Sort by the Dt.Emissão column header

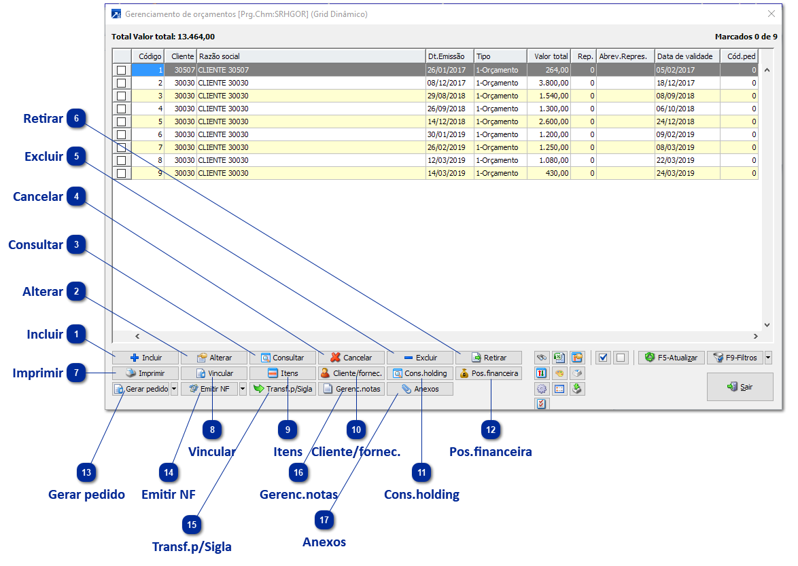[x=449, y=56]
